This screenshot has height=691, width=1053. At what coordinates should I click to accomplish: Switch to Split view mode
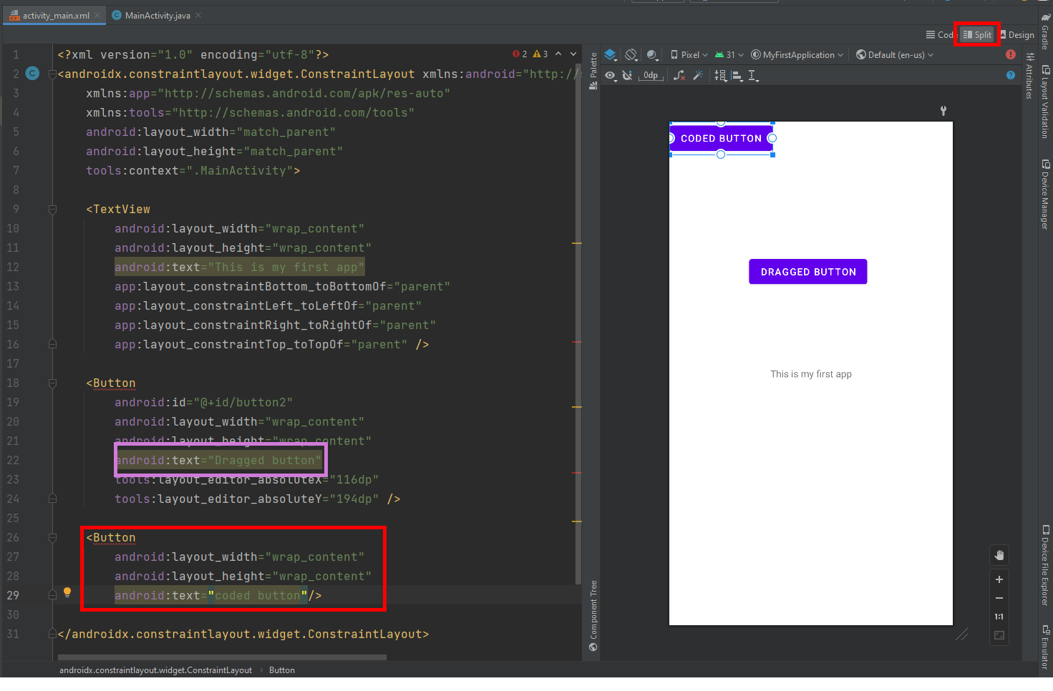coord(977,34)
